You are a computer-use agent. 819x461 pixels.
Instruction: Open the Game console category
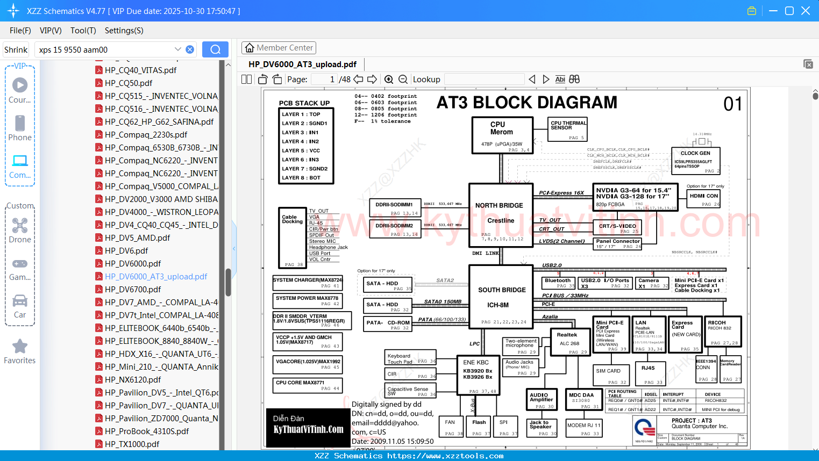20,269
